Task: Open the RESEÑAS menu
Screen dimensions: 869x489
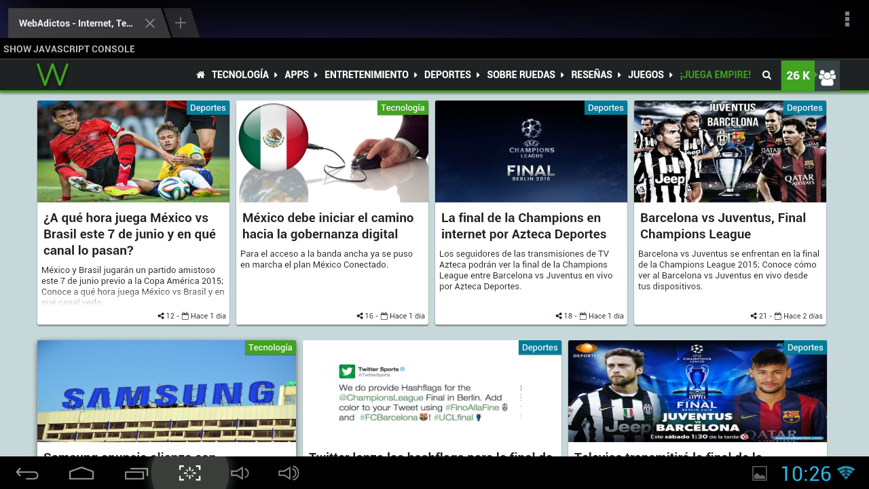Action: tap(591, 75)
